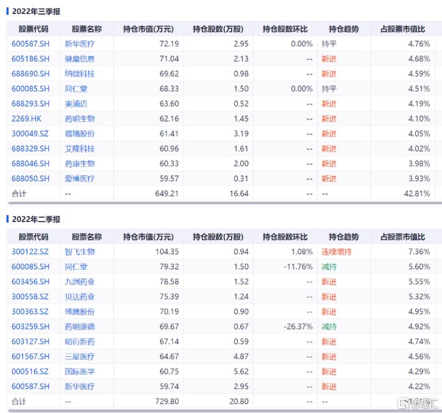Click stock name 健麾信息

coord(80,59)
